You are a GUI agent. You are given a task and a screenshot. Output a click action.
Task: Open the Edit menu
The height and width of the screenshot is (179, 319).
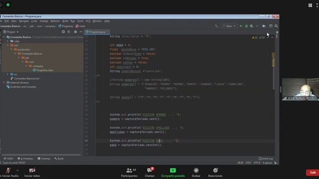point(6,21)
